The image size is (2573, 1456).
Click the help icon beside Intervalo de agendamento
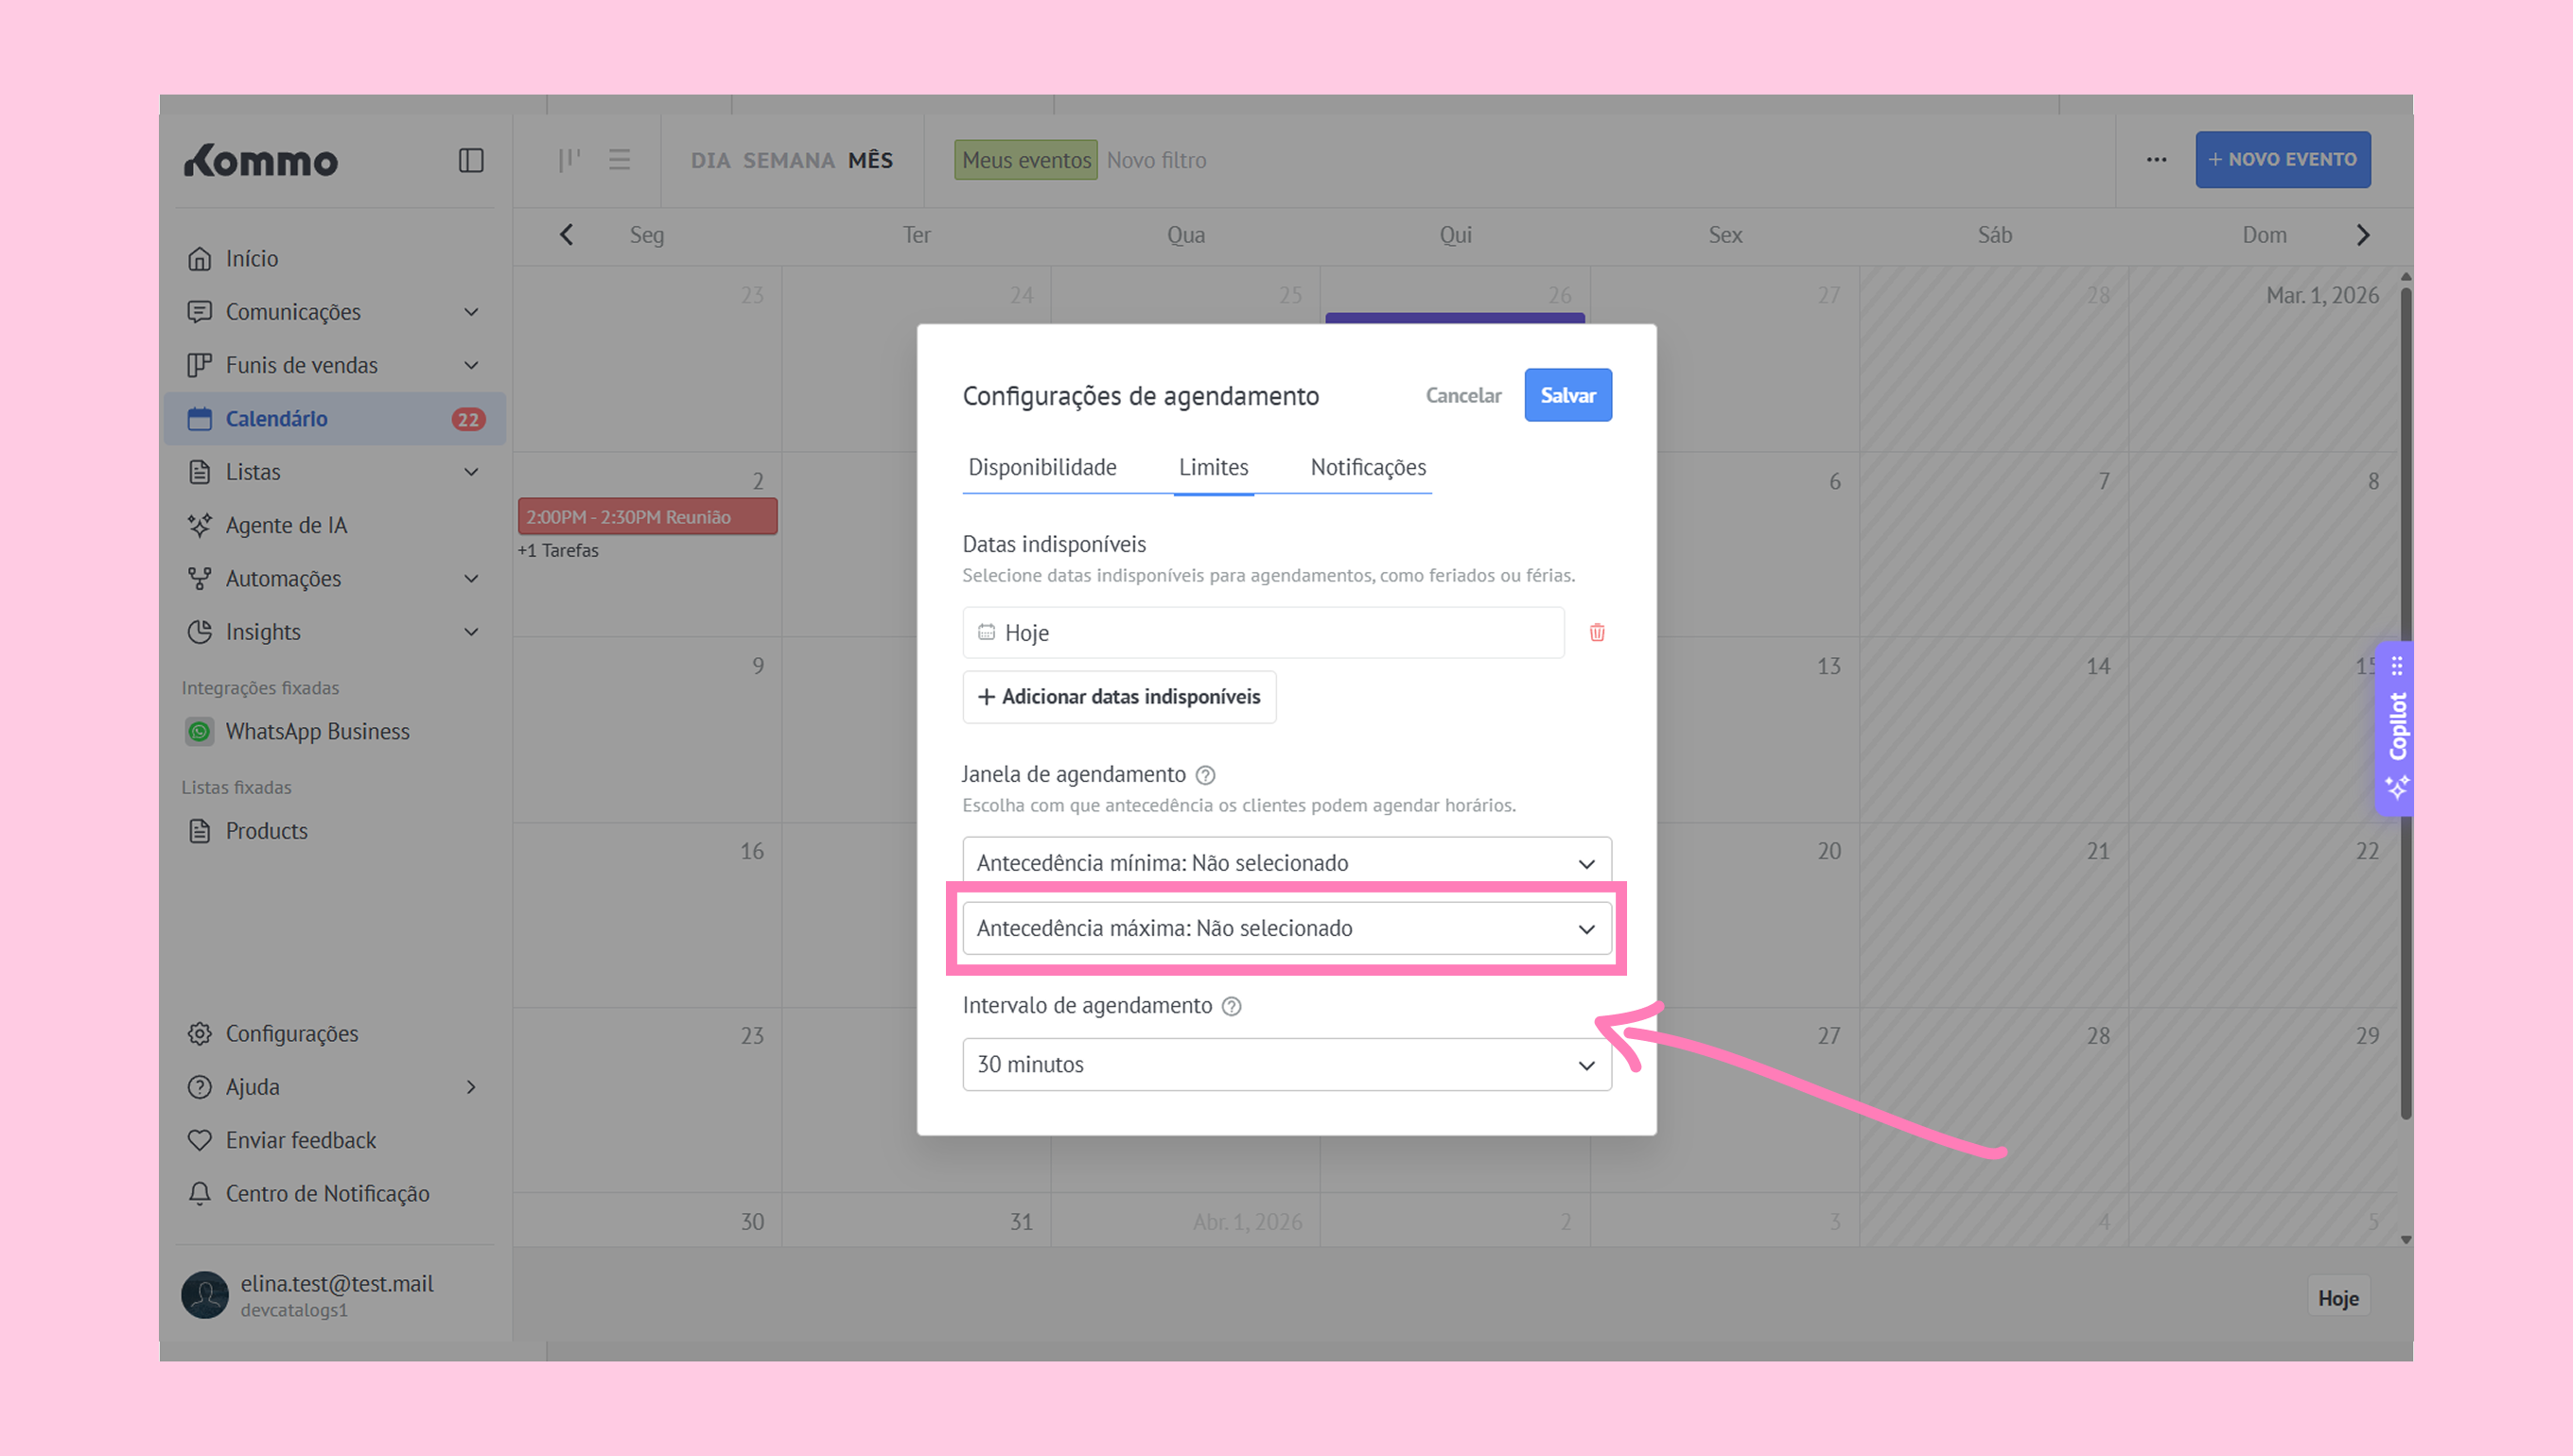pos(1232,1006)
